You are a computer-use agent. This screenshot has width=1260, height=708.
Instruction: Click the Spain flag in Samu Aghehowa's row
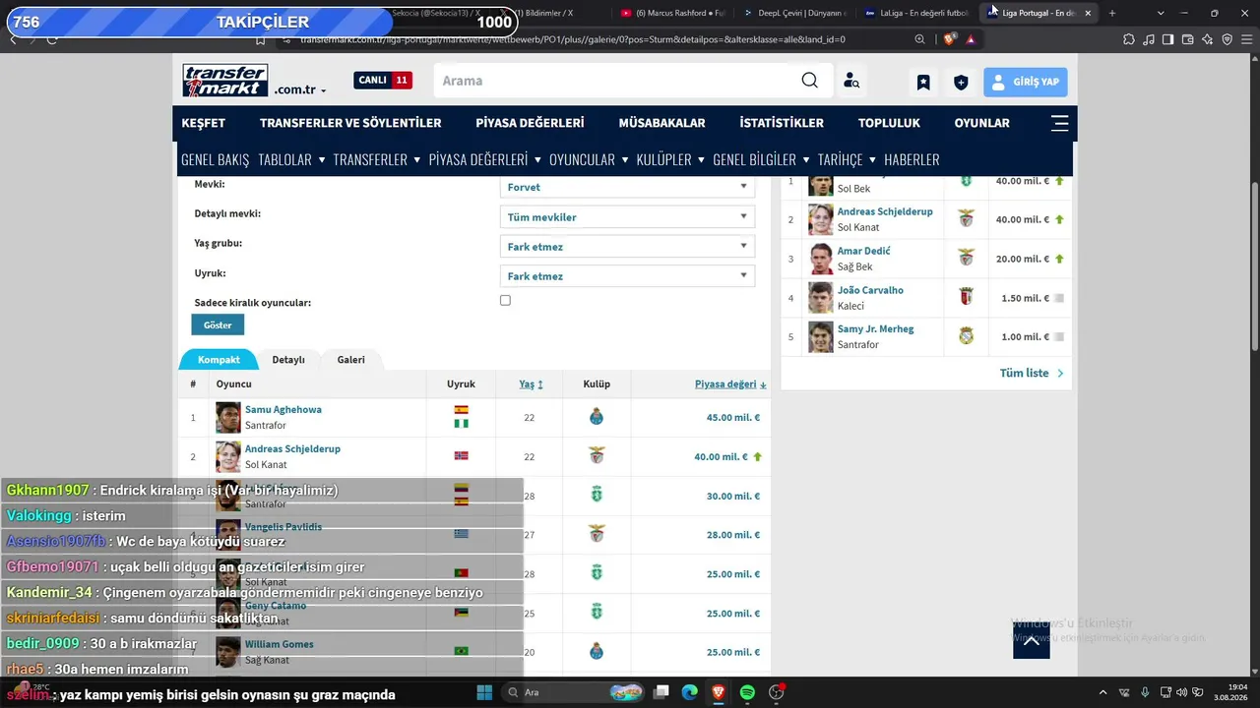pos(461,410)
